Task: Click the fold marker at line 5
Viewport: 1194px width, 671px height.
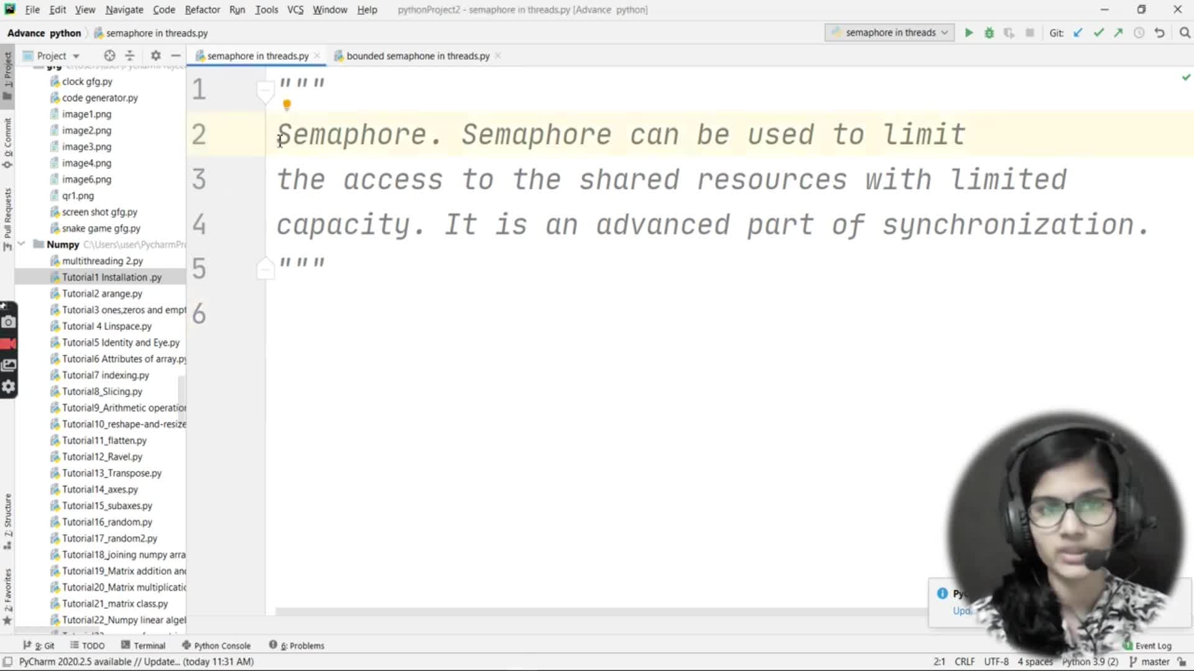Action: pyautogui.click(x=266, y=268)
